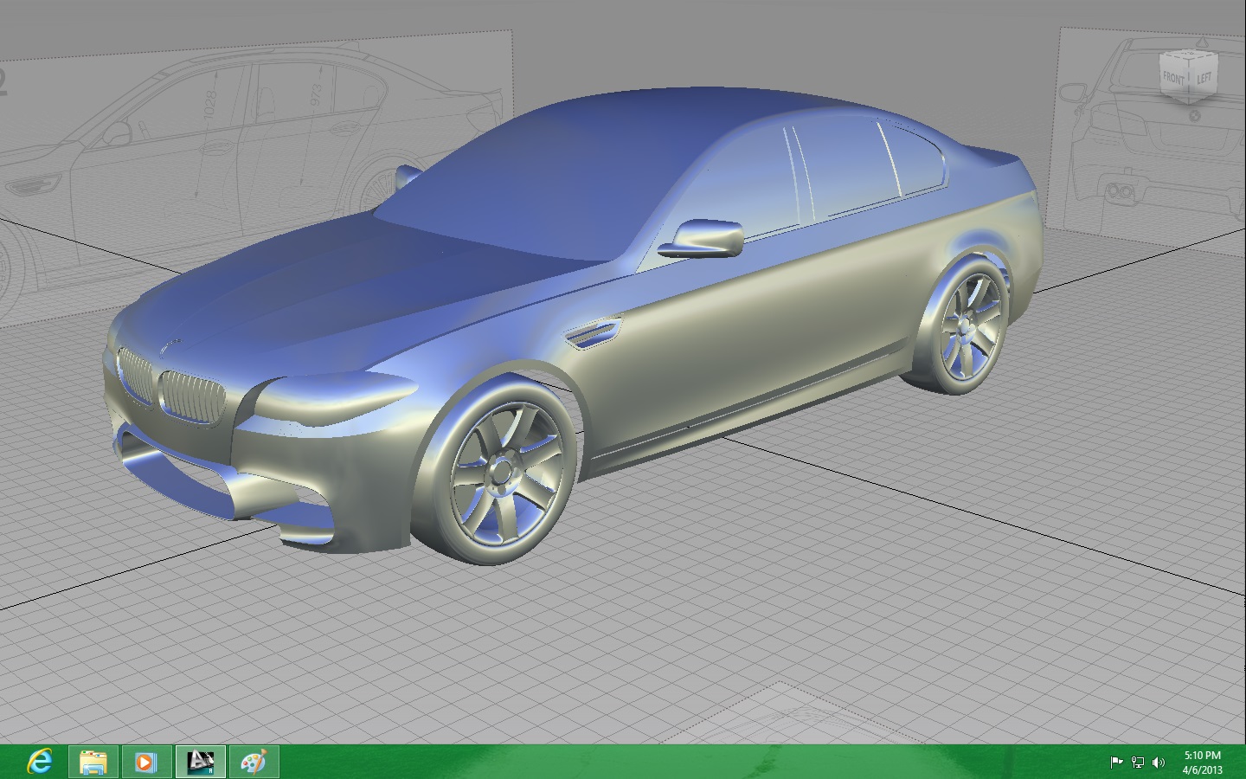Image resolution: width=1246 pixels, height=779 pixels.
Task: Click the FRONT face of the ViewCube
Action: tap(1173, 77)
